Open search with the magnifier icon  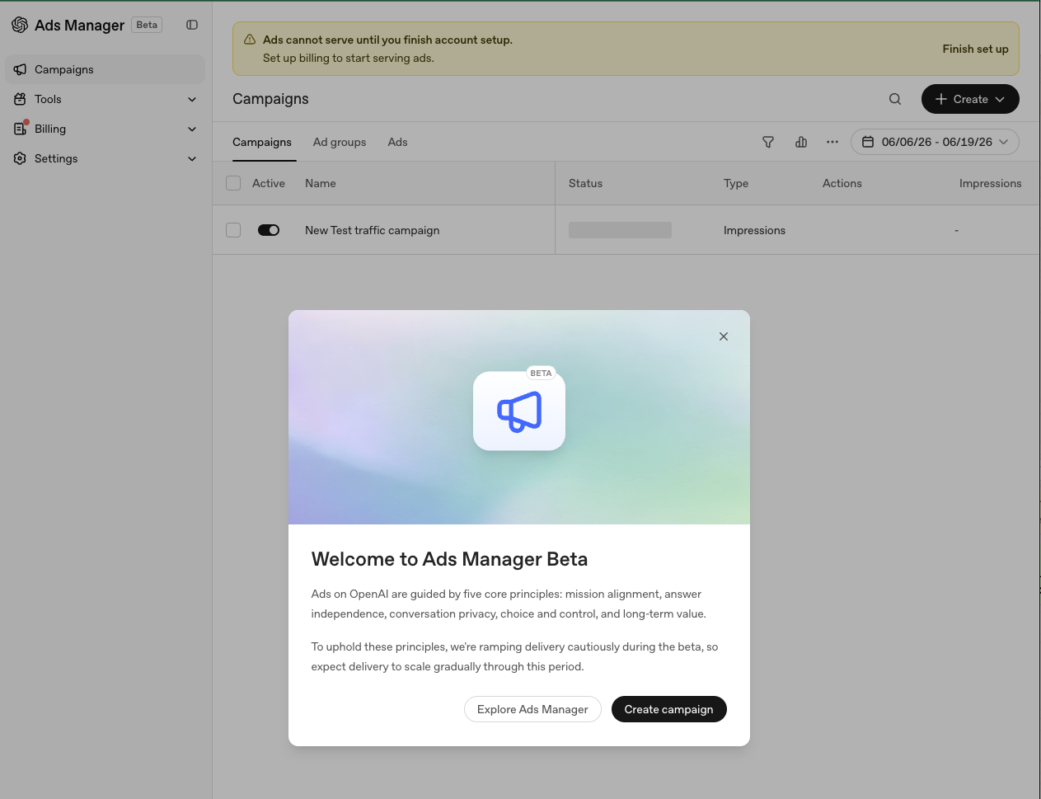[895, 99]
